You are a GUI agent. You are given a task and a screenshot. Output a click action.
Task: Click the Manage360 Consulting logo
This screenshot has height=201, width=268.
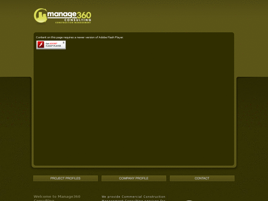62,16
